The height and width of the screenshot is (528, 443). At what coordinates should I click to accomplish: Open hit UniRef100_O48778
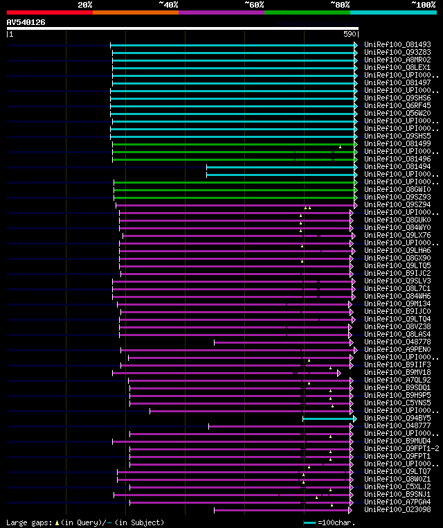click(x=397, y=342)
